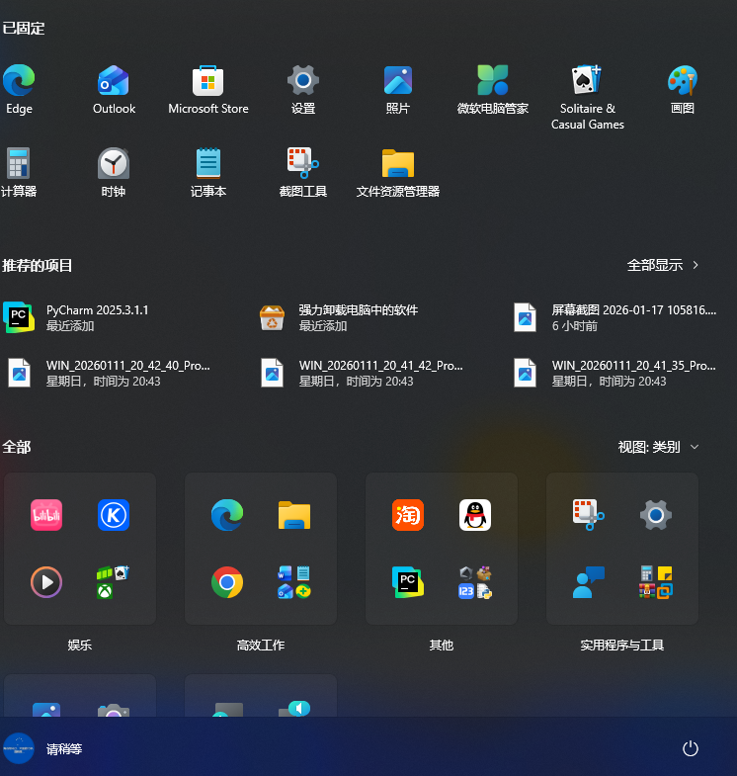
Task: Open recommended PyCharm 2025.3.1.1 entry
Action: [97, 317]
